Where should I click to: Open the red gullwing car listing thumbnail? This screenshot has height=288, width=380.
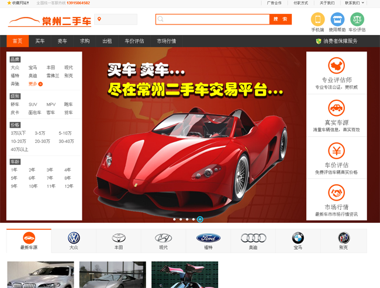coord(185,275)
